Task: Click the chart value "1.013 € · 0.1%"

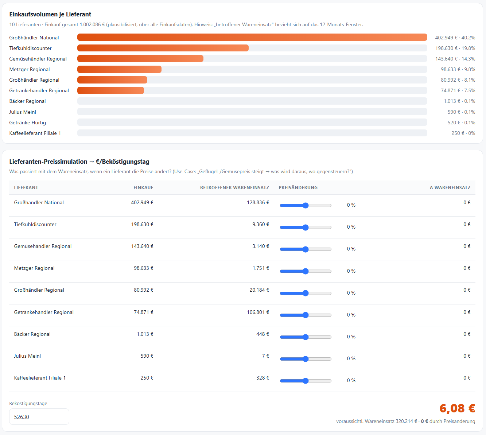Action: pos(459,101)
